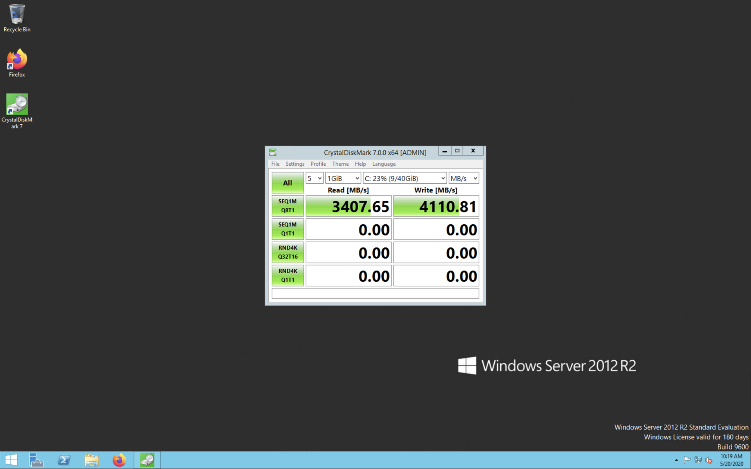Open File Explorer from the taskbar
Screen dimensions: 751x469
(92, 460)
